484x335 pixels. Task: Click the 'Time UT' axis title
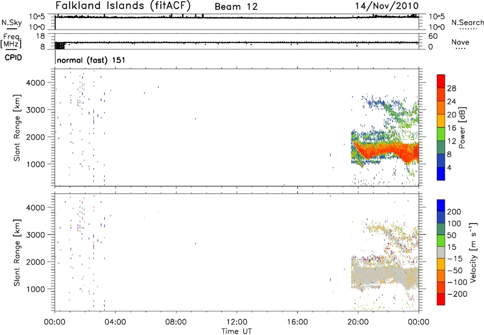tap(237, 331)
